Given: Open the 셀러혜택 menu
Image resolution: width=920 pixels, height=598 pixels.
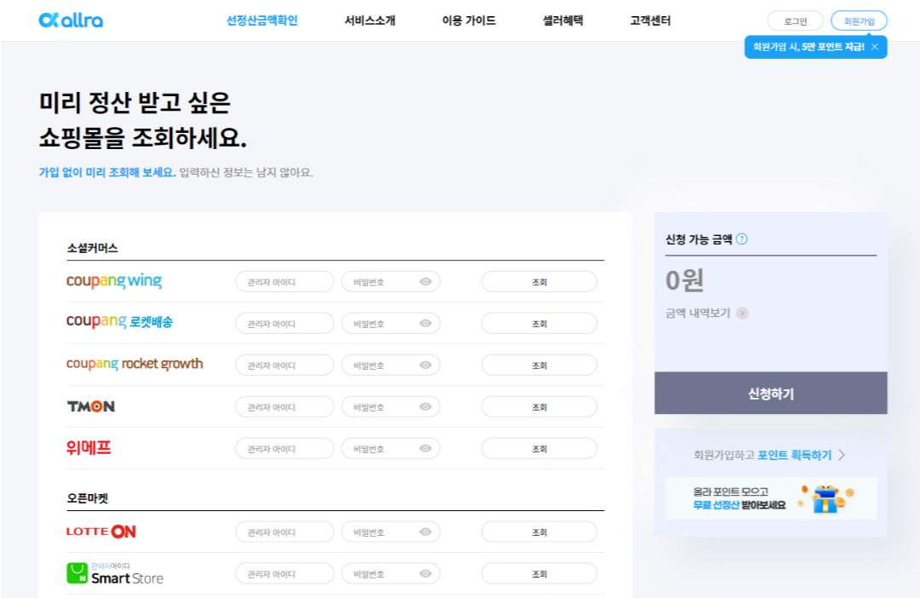Looking at the screenshot, I should click(563, 20).
